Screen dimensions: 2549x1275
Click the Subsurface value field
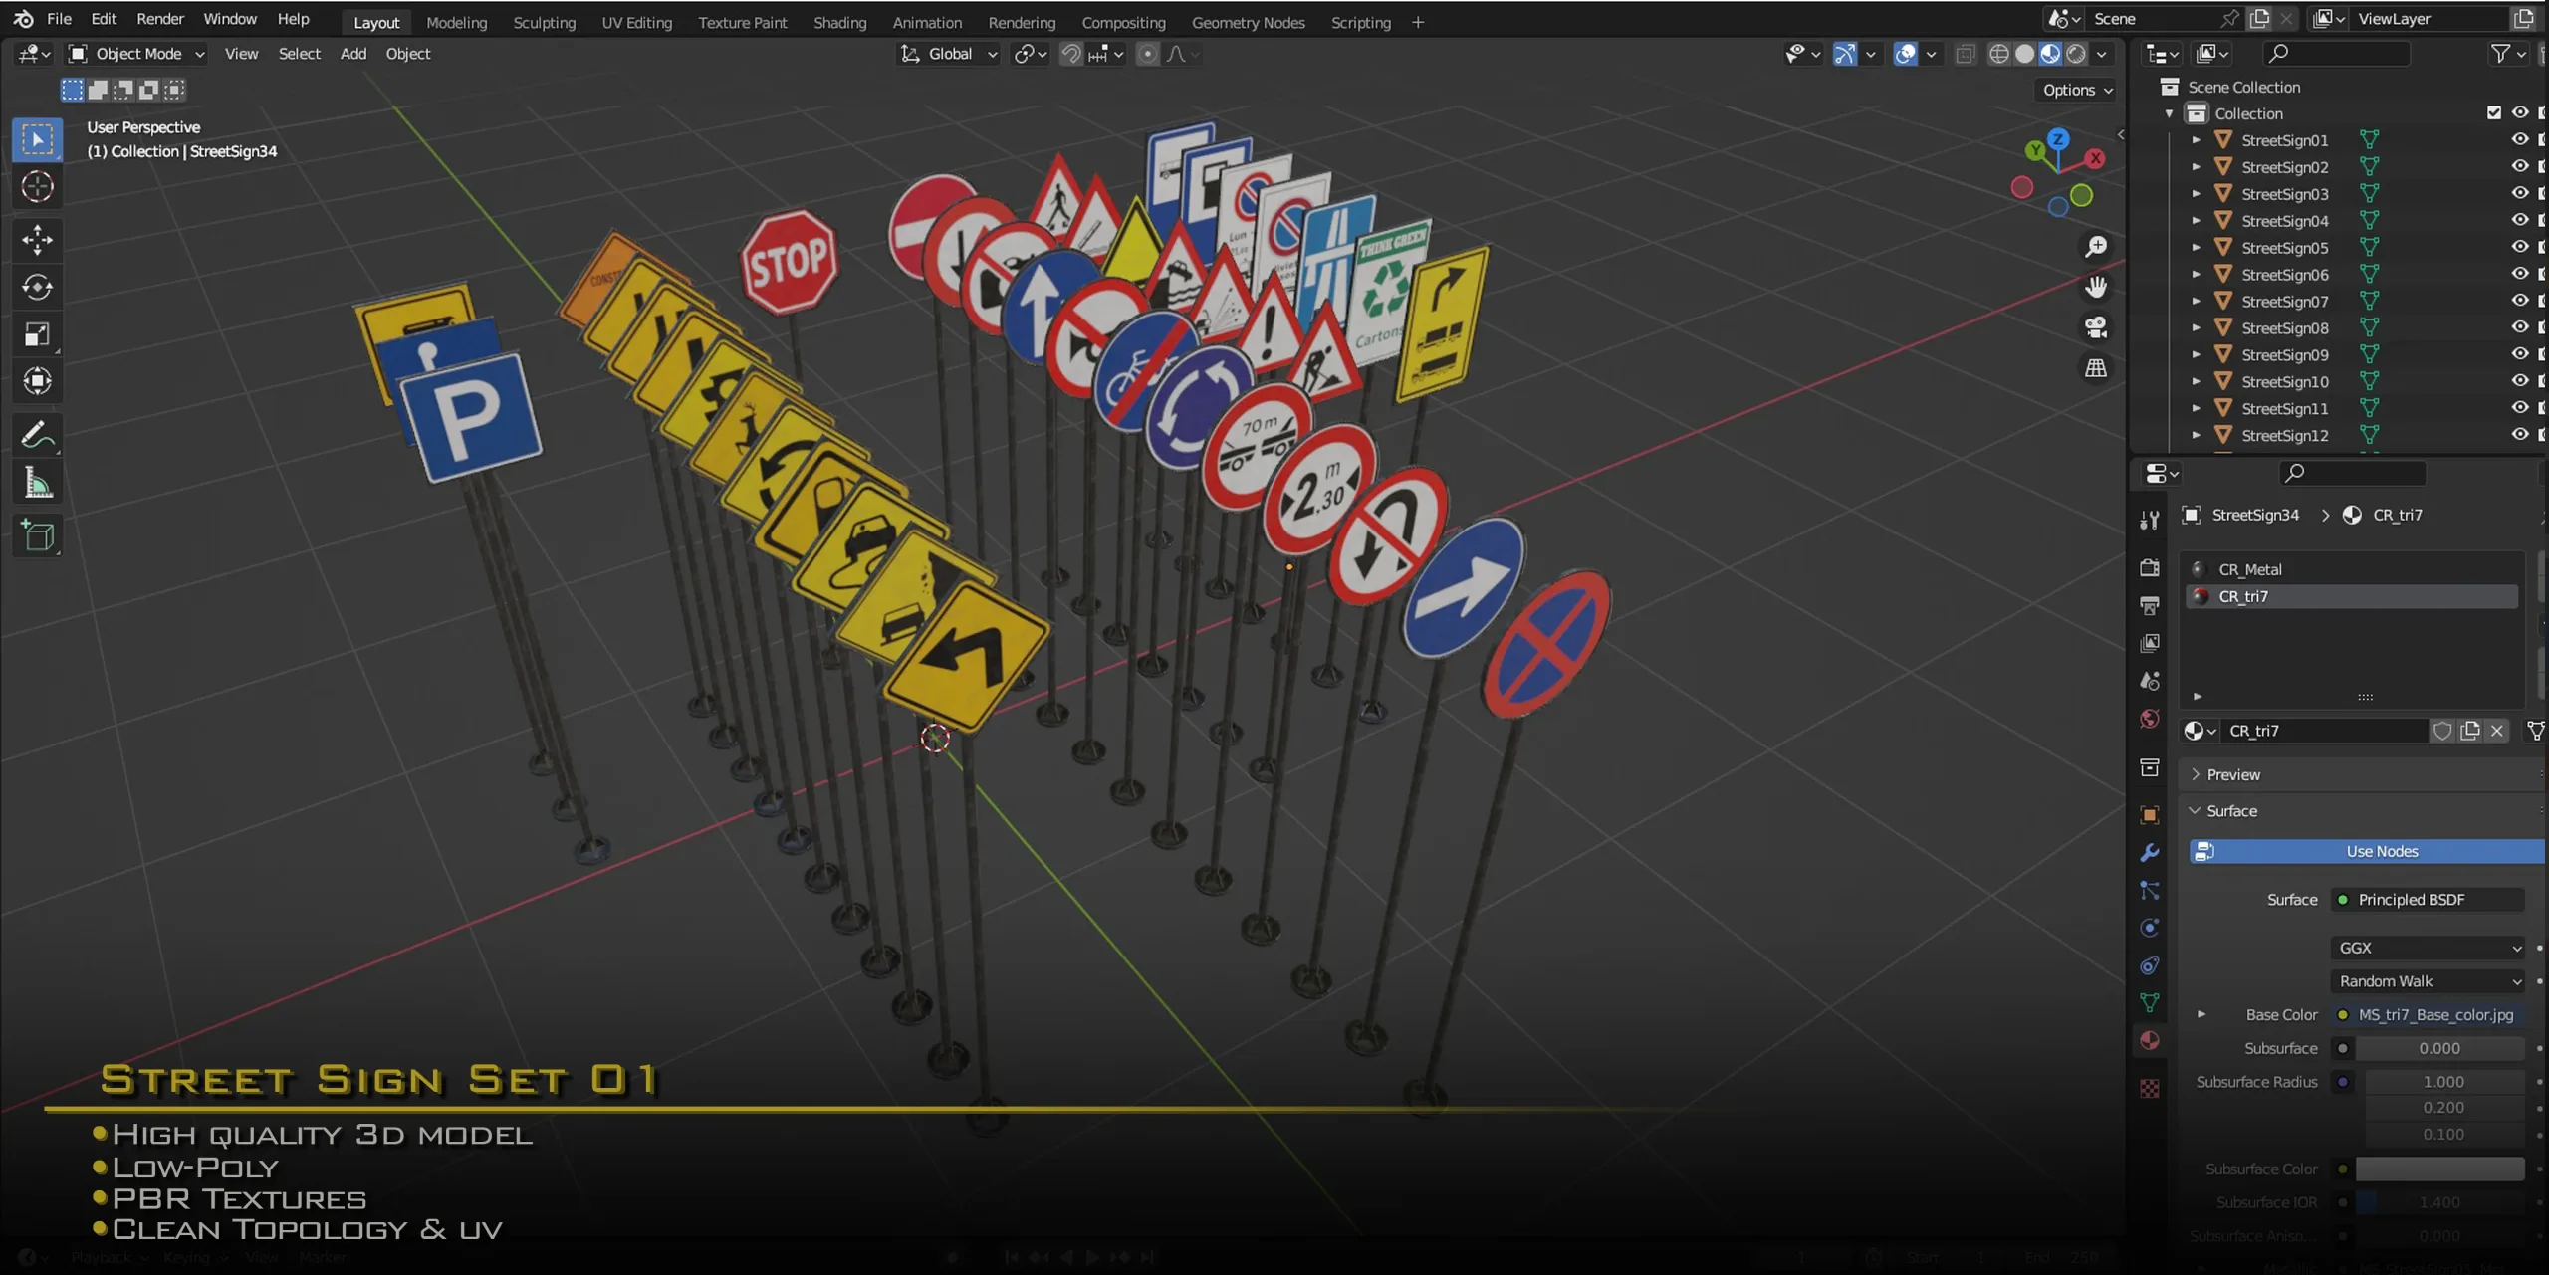pyautogui.click(x=2438, y=1048)
